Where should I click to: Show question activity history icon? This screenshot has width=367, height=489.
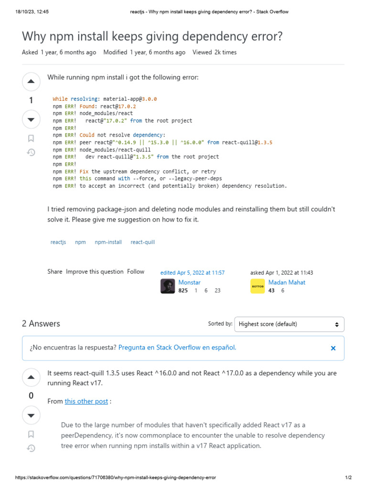(x=31, y=153)
